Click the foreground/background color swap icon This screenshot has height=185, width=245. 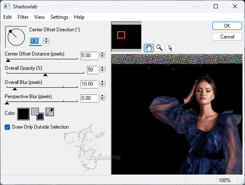(x=38, y=114)
